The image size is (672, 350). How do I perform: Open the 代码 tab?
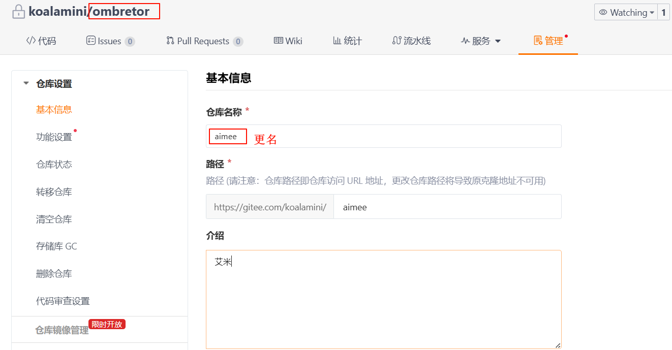click(41, 41)
